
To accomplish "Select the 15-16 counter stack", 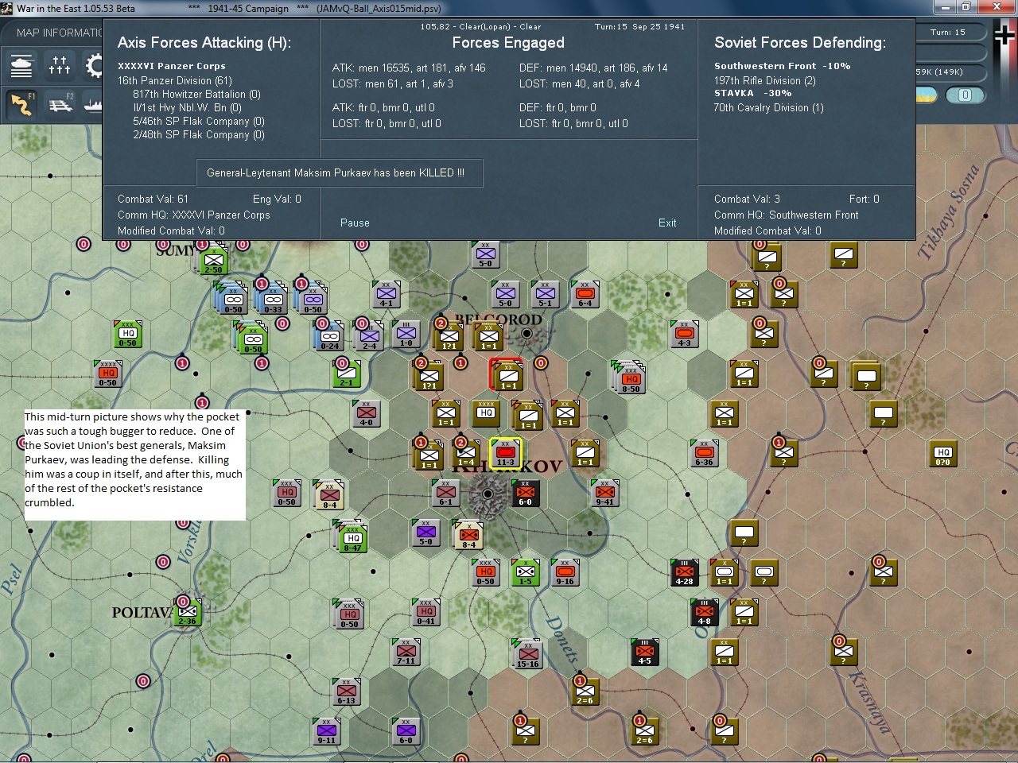I will 527,654.
